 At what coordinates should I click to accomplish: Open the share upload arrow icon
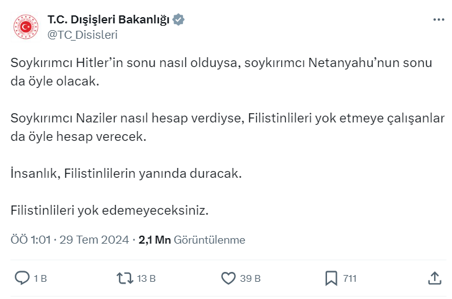pos(435,278)
